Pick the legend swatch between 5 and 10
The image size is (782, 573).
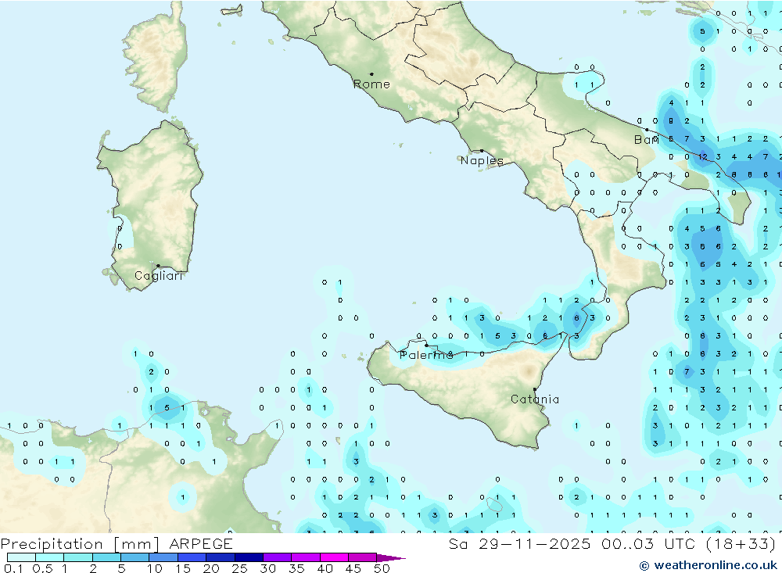(135, 557)
